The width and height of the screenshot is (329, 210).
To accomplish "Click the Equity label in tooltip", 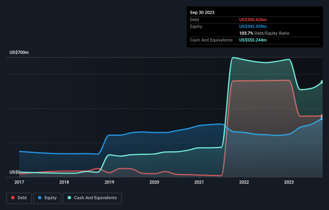I will (x=196, y=26).
